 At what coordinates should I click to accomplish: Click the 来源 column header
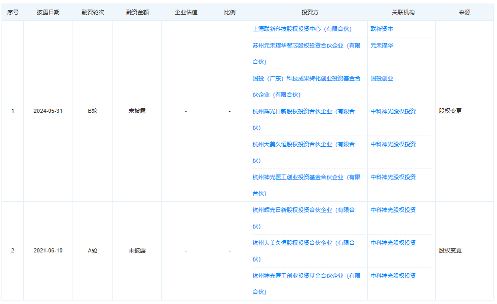point(465,12)
